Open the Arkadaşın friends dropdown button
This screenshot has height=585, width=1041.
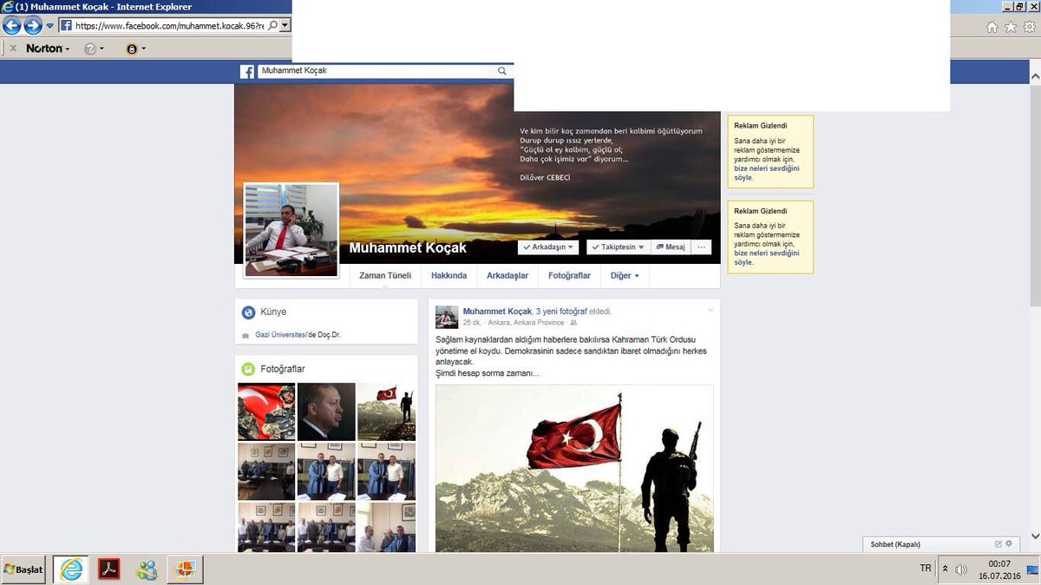click(x=548, y=247)
